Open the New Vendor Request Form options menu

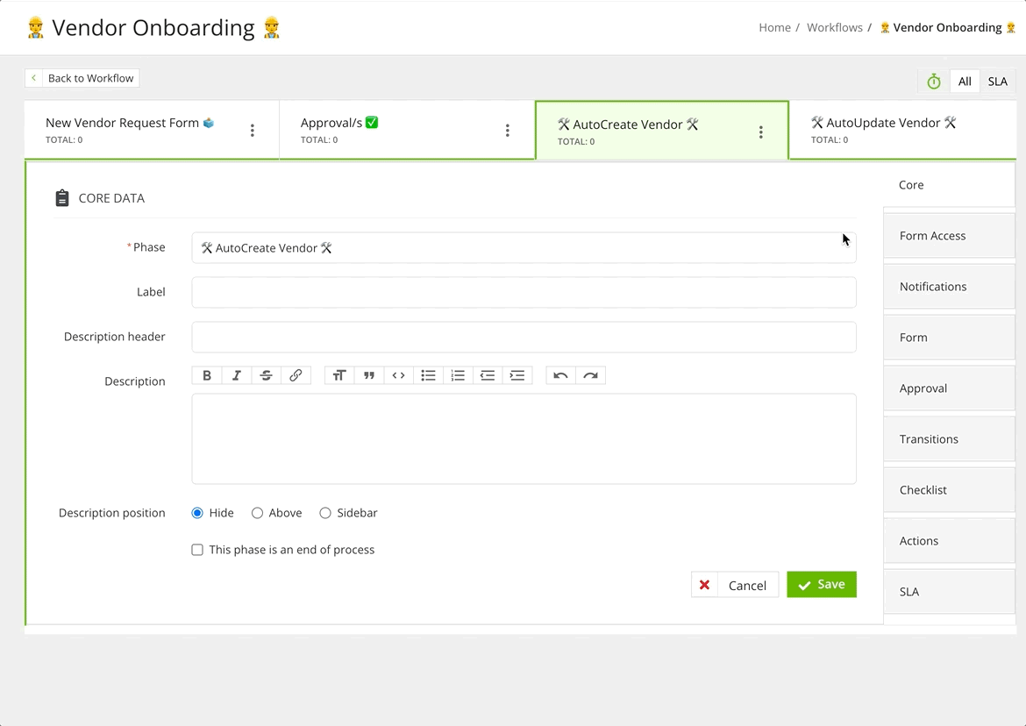click(252, 129)
